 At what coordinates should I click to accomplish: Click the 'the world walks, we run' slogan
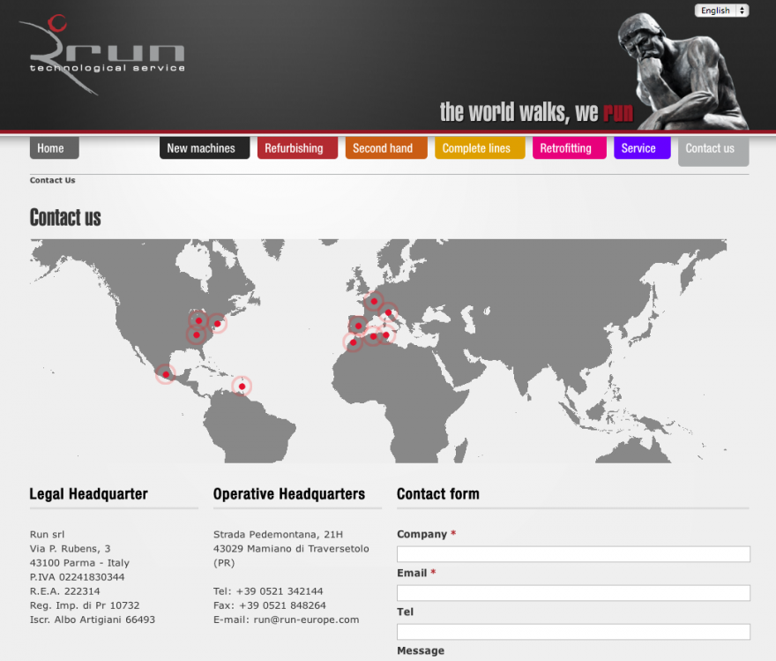click(536, 112)
